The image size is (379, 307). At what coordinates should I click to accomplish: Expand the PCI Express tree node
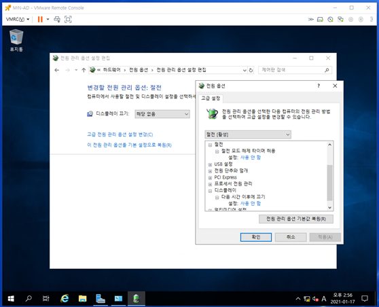tap(210, 178)
